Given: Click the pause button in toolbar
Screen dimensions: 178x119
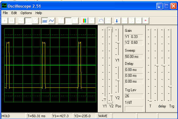Looking at the screenshot, I should click(12, 21).
